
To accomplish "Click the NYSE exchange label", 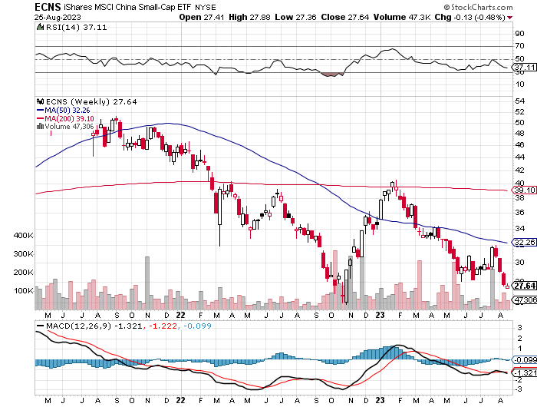I will pos(206,7).
